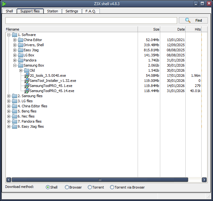This screenshot has height=201, width=213.
Task: Sort by the Size column header
Action: [149, 29]
